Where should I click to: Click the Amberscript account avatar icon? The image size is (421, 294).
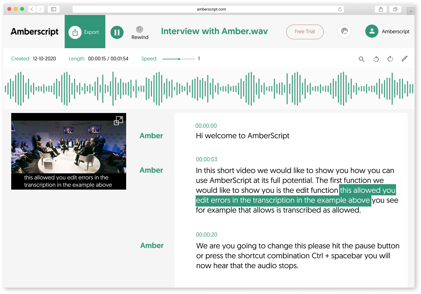pyautogui.click(x=372, y=31)
